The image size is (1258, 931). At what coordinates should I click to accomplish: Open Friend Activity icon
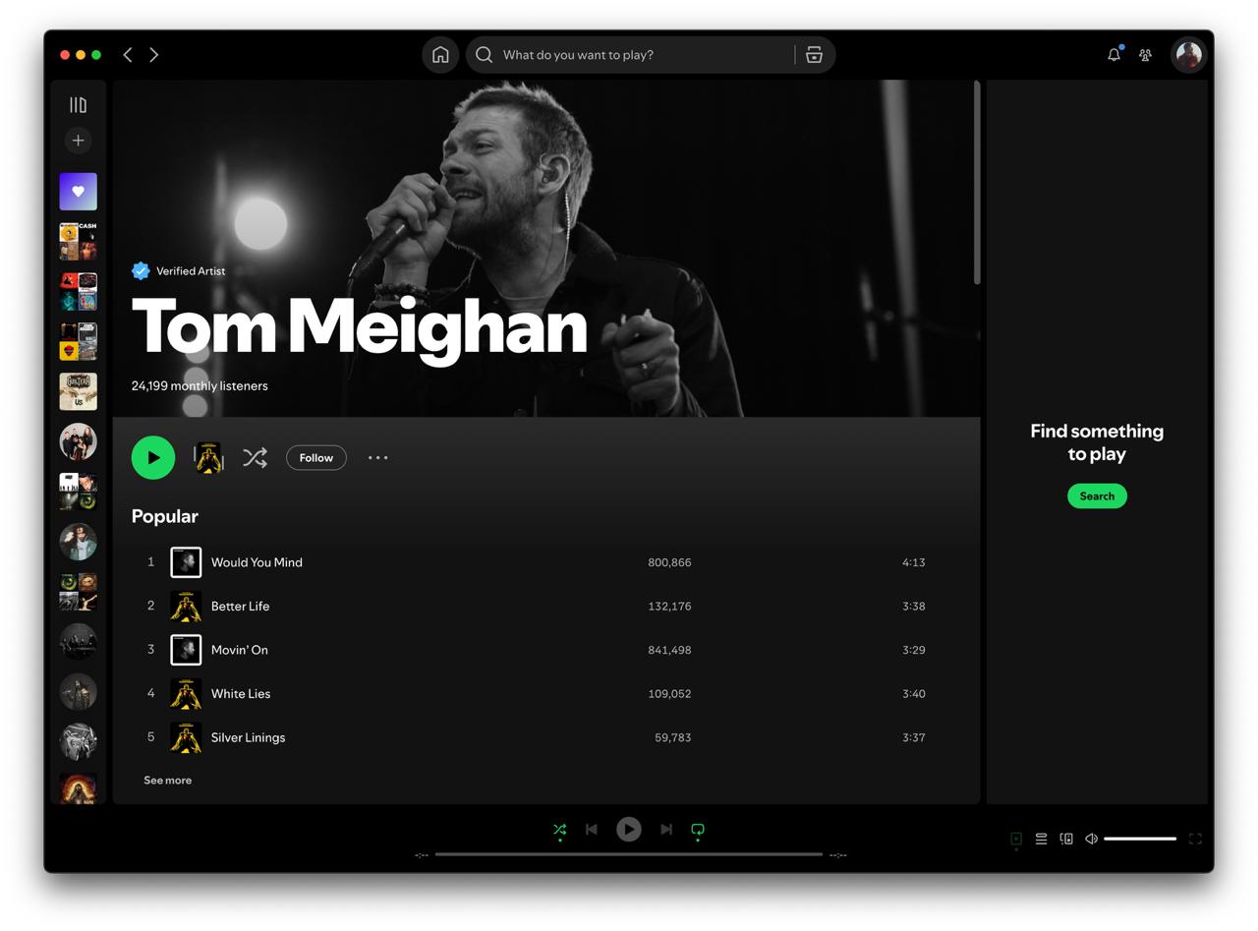[x=1145, y=55]
